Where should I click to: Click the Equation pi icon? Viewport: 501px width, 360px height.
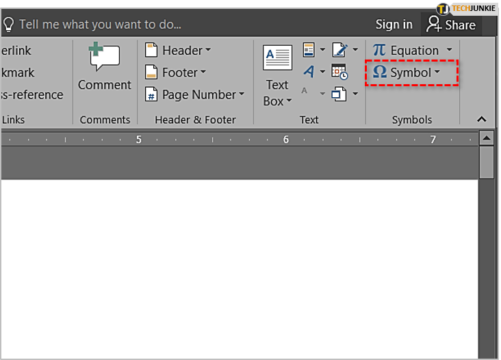tap(379, 50)
